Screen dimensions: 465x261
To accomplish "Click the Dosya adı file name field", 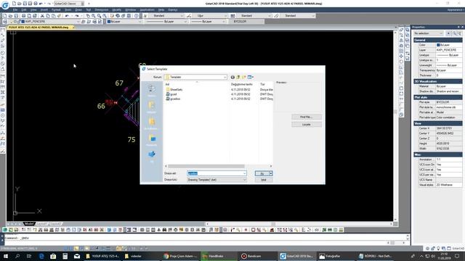I will pyautogui.click(x=217, y=173).
